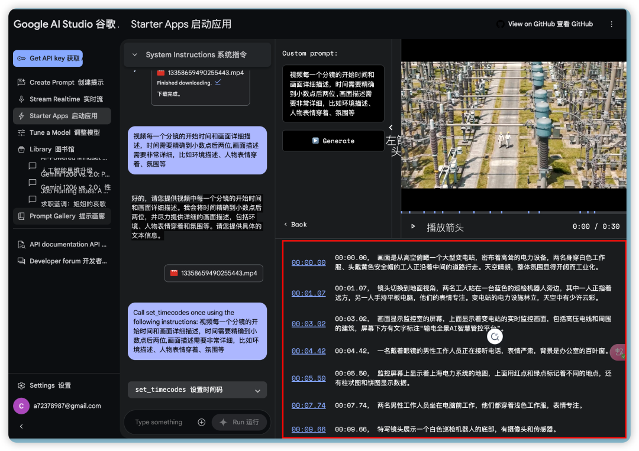Screen dimensions: 639x451
Task: Collapse System Instructions panel chevron
Action: point(135,54)
